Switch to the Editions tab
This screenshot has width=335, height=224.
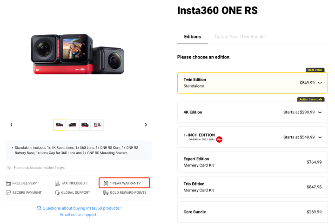(193, 37)
